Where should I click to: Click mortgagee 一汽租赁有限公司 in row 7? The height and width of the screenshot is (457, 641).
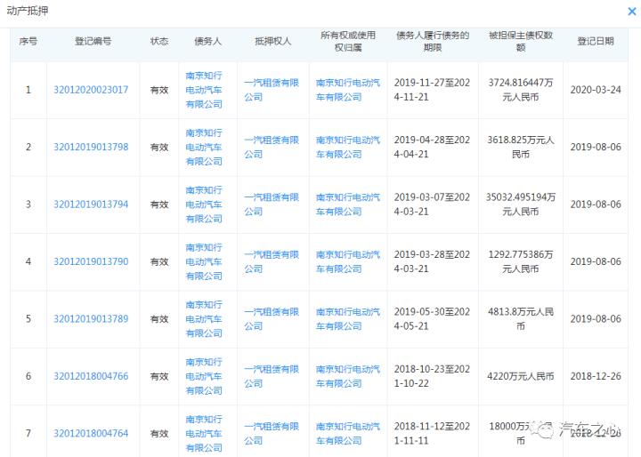(x=272, y=433)
